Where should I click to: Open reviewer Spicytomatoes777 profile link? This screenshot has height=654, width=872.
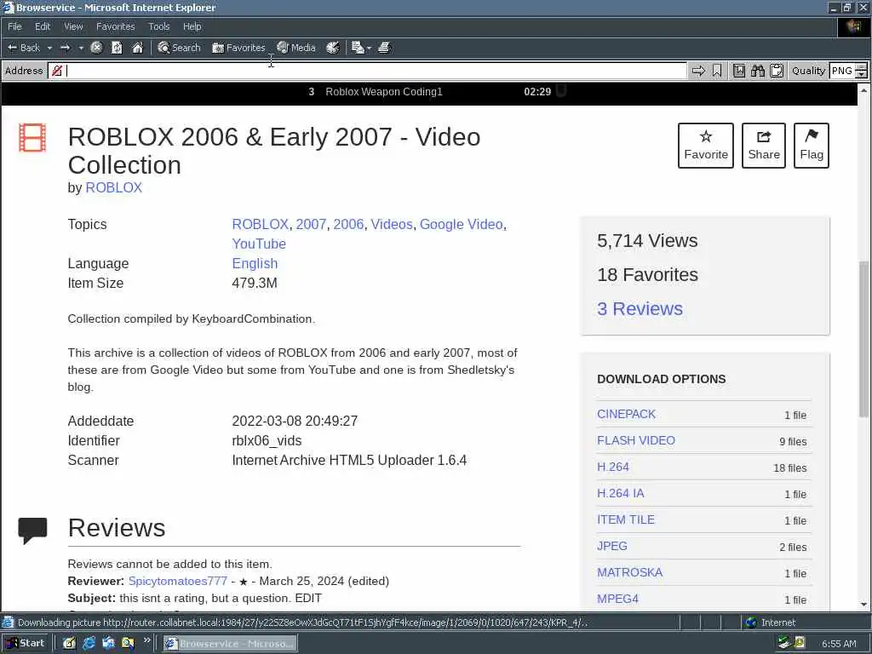(x=177, y=581)
